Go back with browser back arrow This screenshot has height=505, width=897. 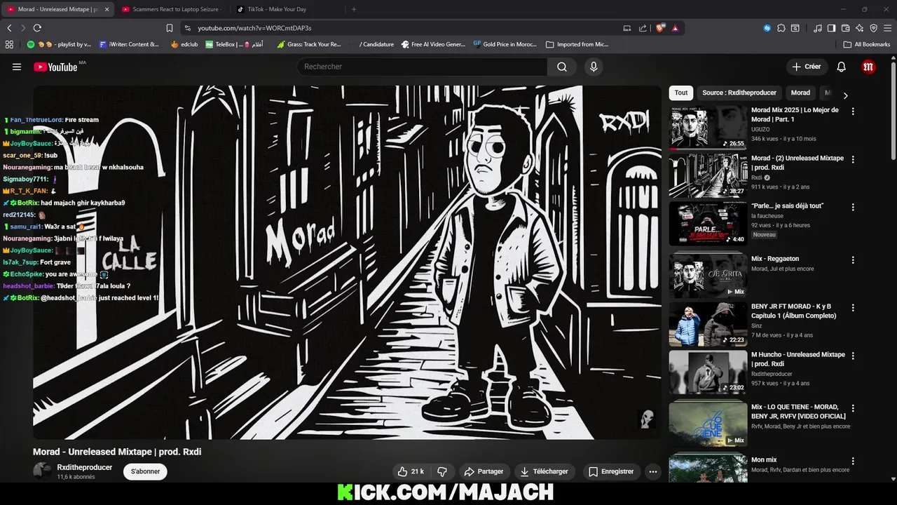click(9, 28)
